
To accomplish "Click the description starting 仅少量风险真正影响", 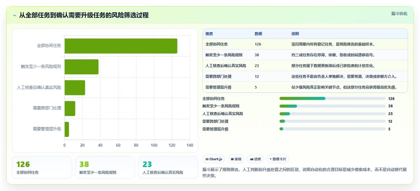I will click(x=344, y=87).
